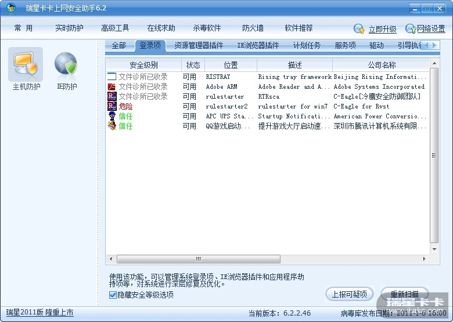Select 文件诊所已收录 level of RISTRAY row
453x322 pixels.
(x=143, y=77)
